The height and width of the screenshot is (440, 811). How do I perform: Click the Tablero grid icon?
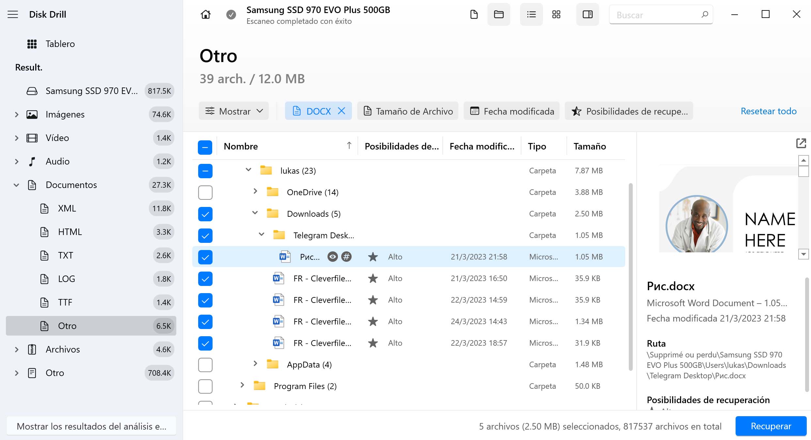point(32,44)
